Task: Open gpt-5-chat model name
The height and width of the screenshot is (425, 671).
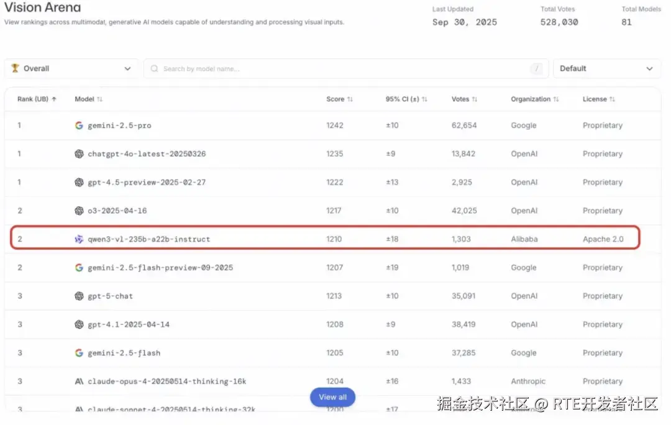Action: [x=111, y=296]
